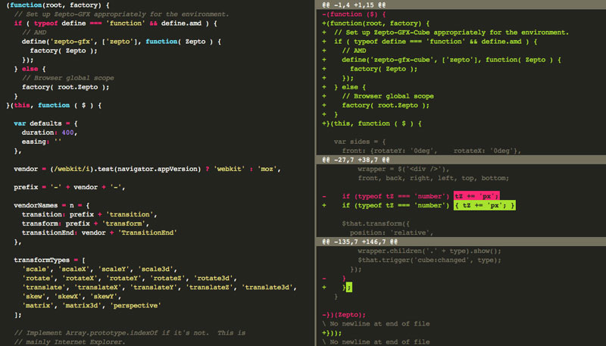Click the pink highlighted "tZ += 'px';" removed segment
This screenshot has height=346, width=606.
(476, 196)
